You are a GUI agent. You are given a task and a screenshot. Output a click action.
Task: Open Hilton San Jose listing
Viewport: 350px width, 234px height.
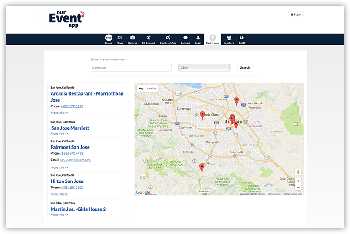pyautogui.click(x=67, y=181)
